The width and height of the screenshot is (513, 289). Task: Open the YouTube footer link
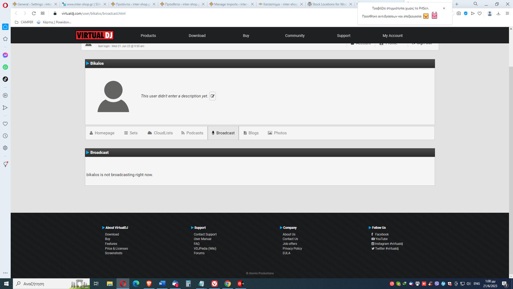point(379,239)
